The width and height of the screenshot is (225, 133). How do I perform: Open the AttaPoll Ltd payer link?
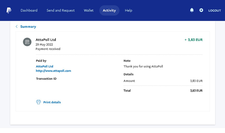pos(44,66)
